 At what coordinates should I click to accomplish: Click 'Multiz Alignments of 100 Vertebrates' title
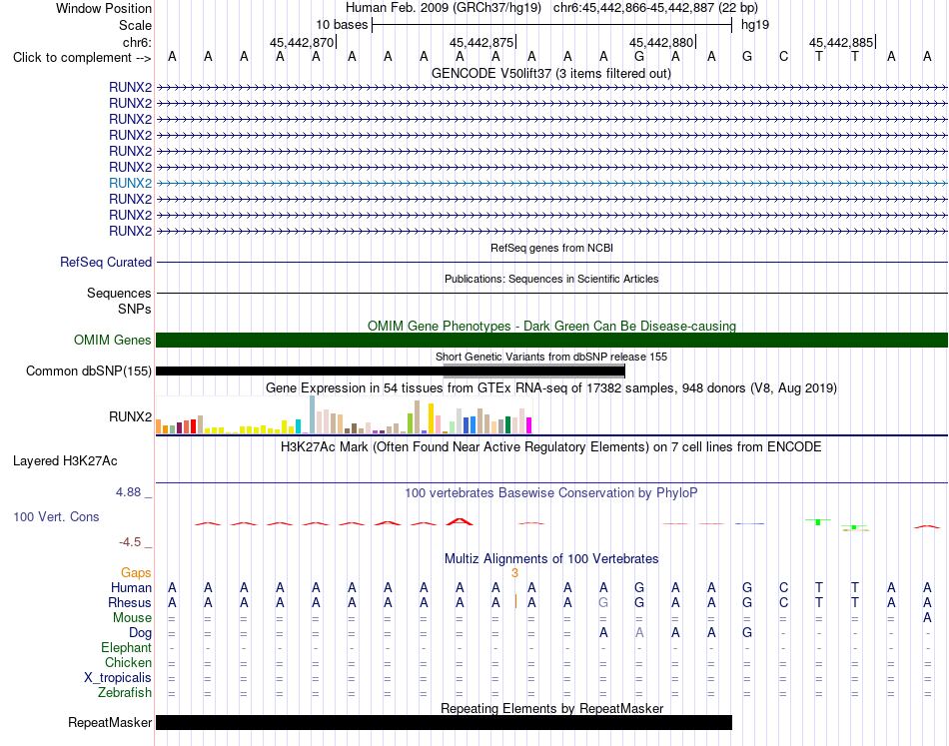coord(551,558)
